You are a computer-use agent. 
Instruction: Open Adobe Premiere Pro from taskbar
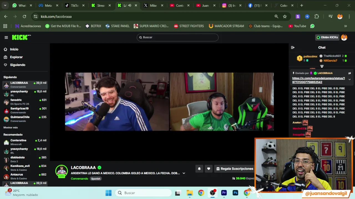click(224, 193)
